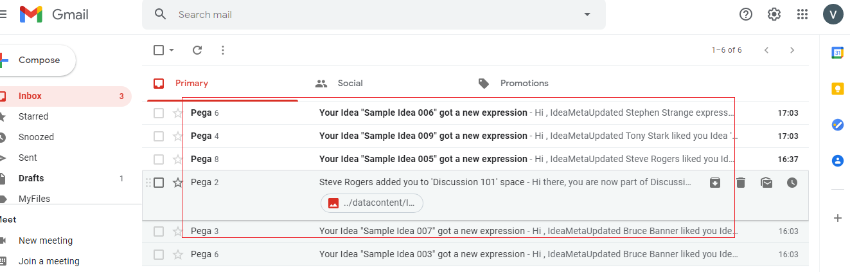Click the Search mail field
The width and height of the screenshot is (850, 272).
tap(373, 14)
